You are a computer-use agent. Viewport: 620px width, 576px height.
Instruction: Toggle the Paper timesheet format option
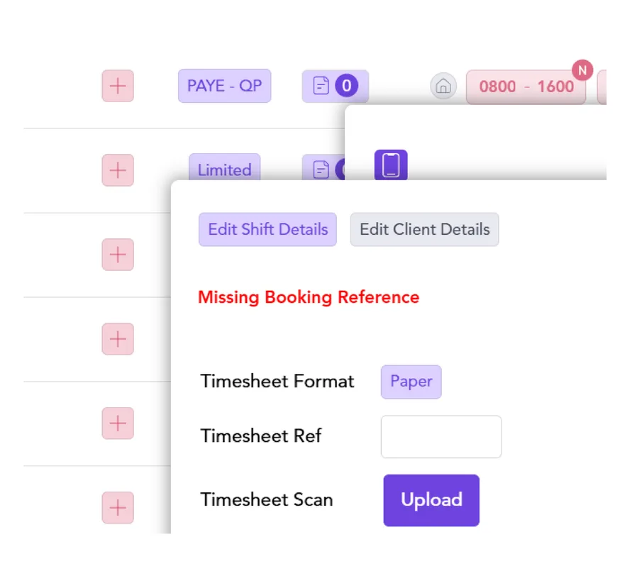tap(411, 382)
